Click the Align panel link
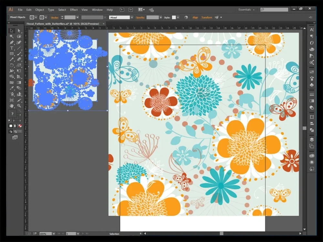 point(195,17)
